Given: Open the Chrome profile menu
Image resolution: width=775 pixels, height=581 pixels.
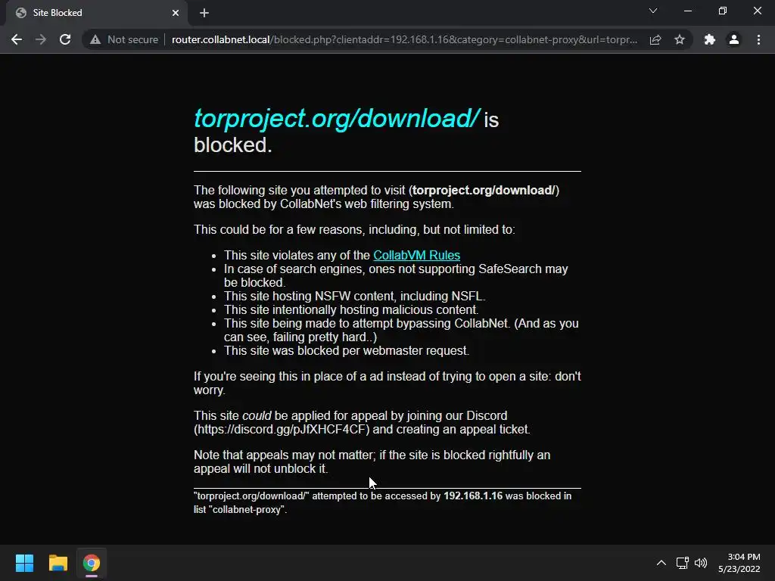Looking at the screenshot, I should click(x=734, y=39).
